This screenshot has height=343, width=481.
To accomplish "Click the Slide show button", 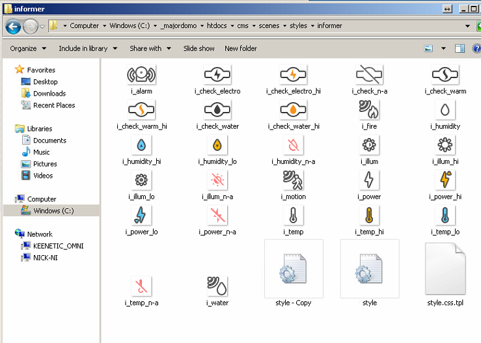I will 199,48.
